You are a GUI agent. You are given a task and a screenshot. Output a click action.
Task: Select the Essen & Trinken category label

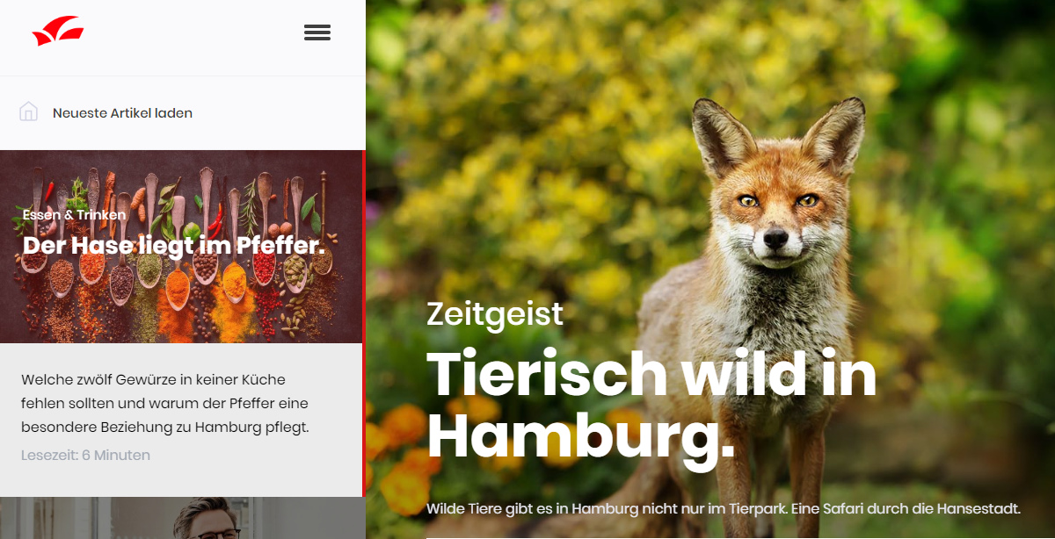click(x=75, y=214)
